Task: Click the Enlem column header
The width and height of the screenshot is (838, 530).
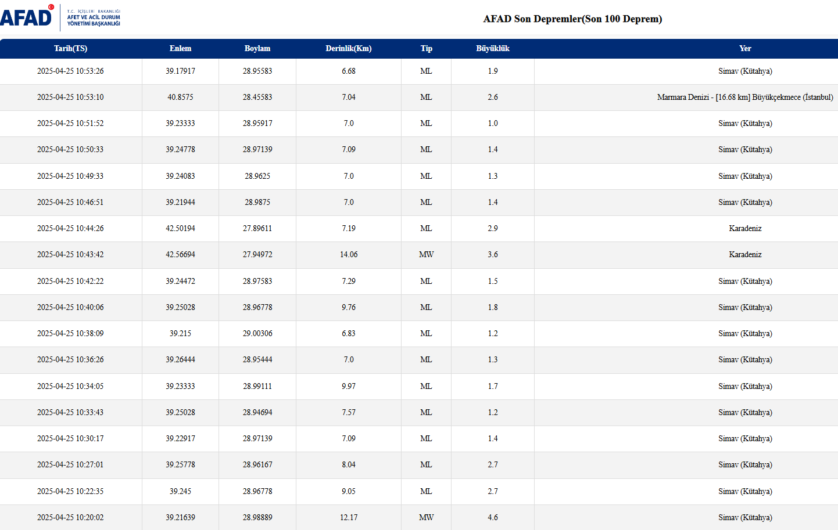Action: point(180,48)
